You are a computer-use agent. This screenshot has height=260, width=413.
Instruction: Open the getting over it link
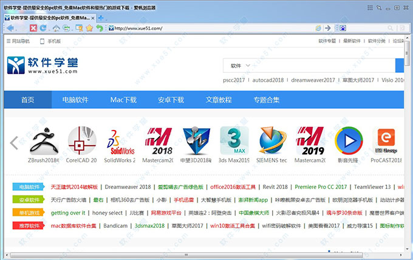pyautogui.click(x=68, y=213)
